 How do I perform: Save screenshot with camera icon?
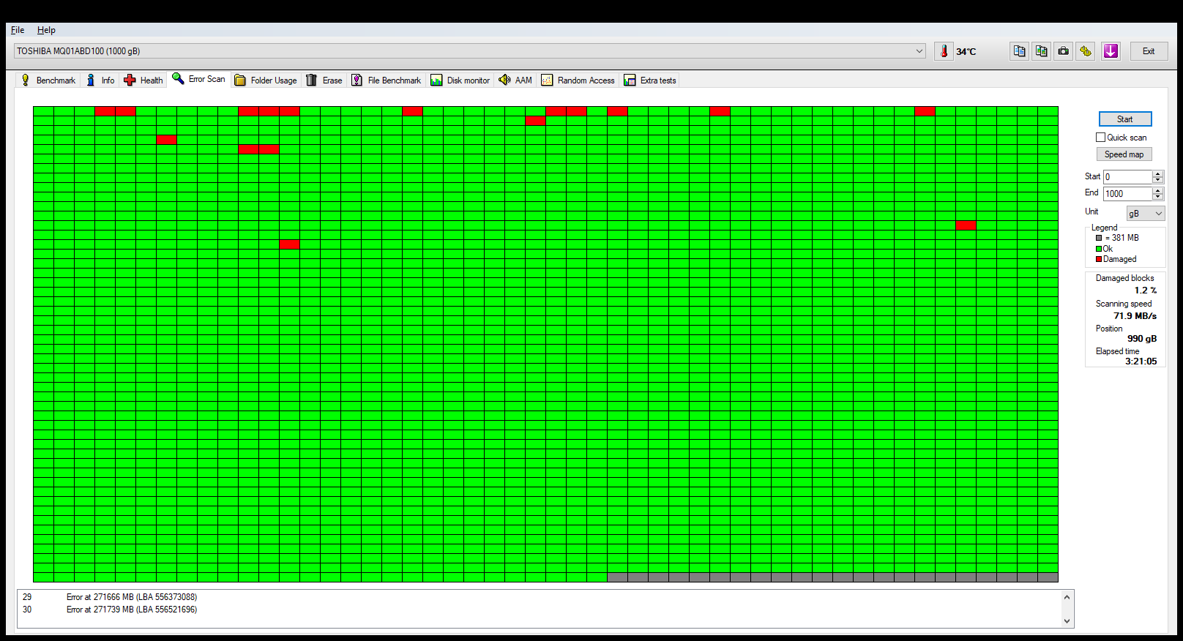pyautogui.click(x=1063, y=51)
